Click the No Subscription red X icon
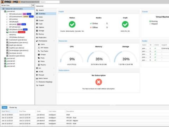This screenshot has height=127, width=169. 98,82
